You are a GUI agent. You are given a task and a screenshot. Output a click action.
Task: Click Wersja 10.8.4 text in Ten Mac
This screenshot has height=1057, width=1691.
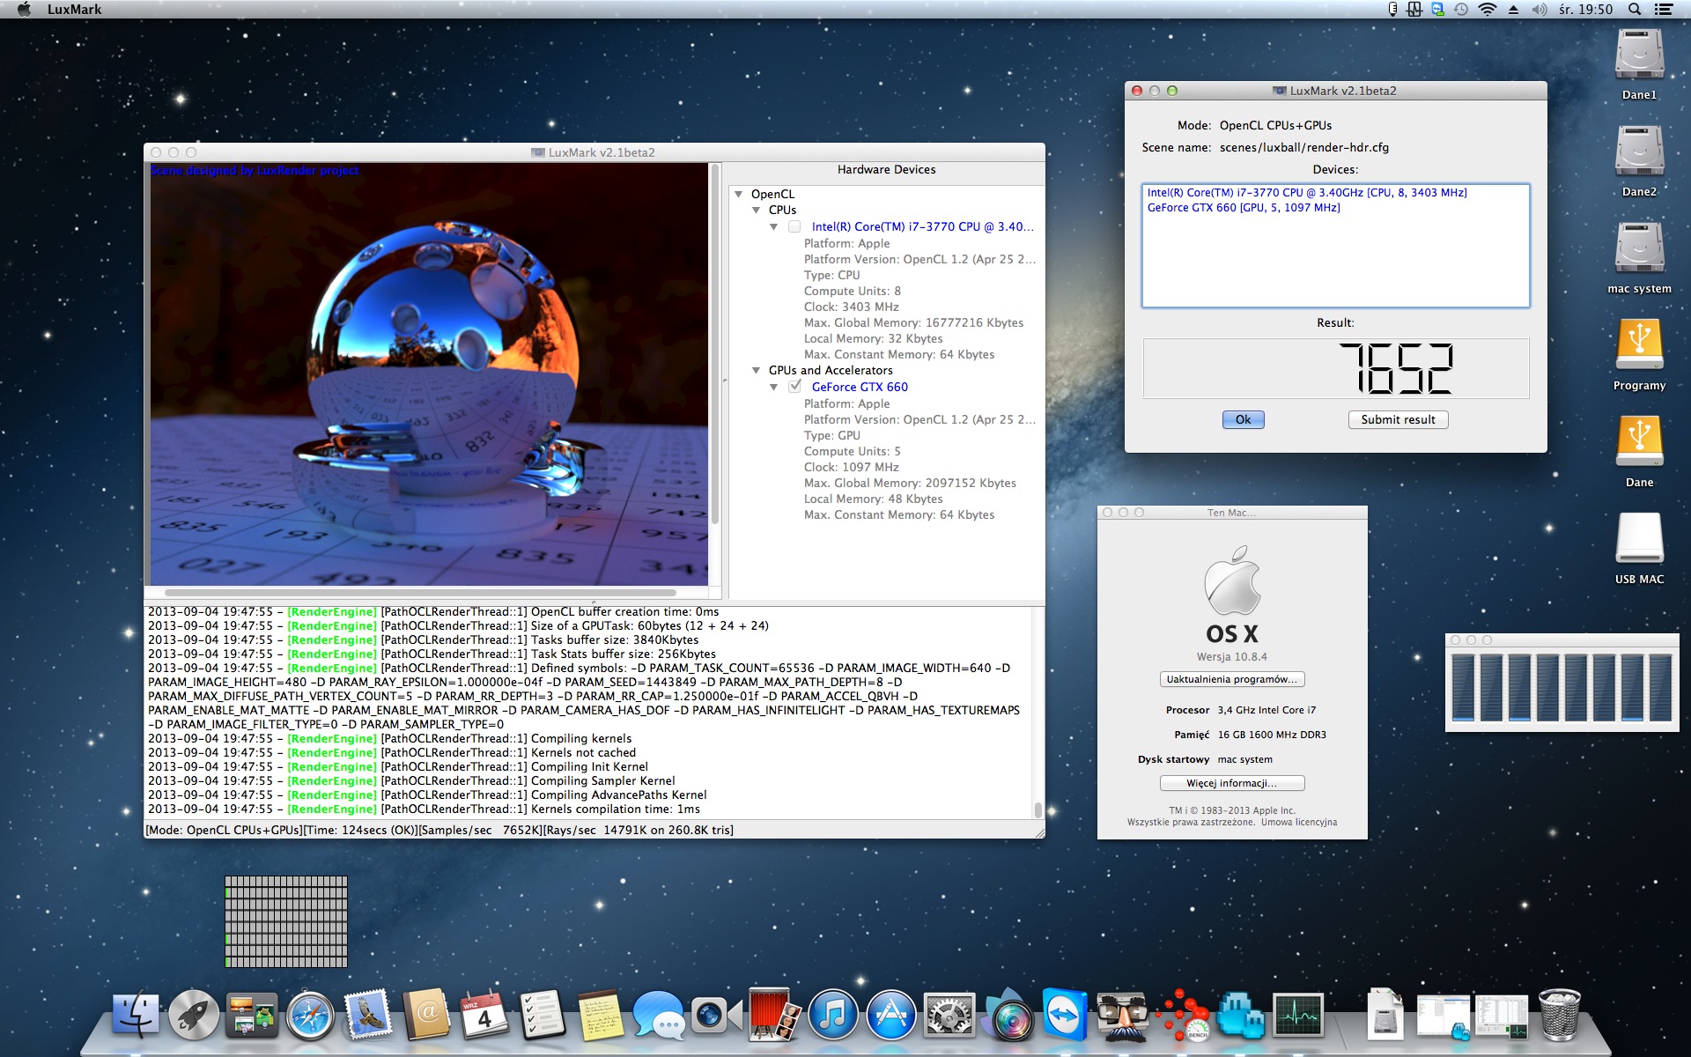(x=1231, y=657)
